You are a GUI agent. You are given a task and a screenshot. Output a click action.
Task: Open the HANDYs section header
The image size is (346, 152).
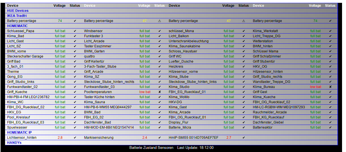tap(14, 143)
